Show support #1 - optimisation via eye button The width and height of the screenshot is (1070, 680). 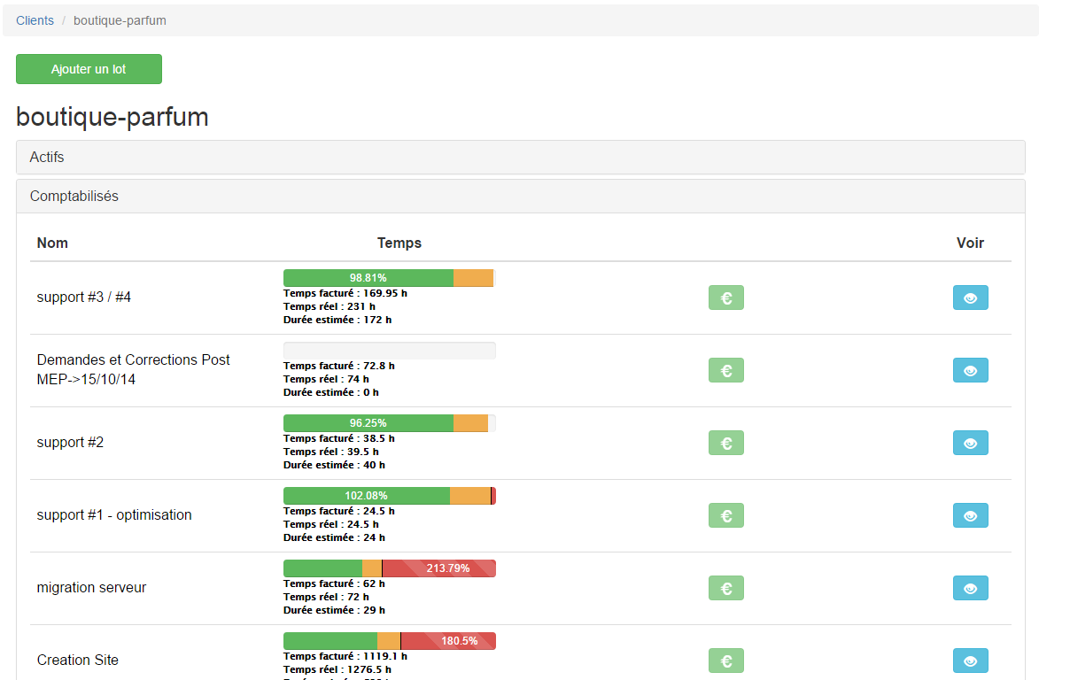pyautogui.click(x=970, y=516)
